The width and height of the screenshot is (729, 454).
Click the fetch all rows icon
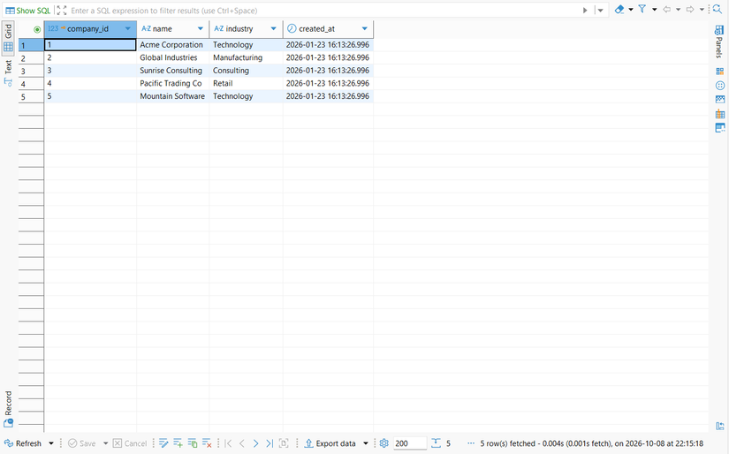[x=284, y=443]
